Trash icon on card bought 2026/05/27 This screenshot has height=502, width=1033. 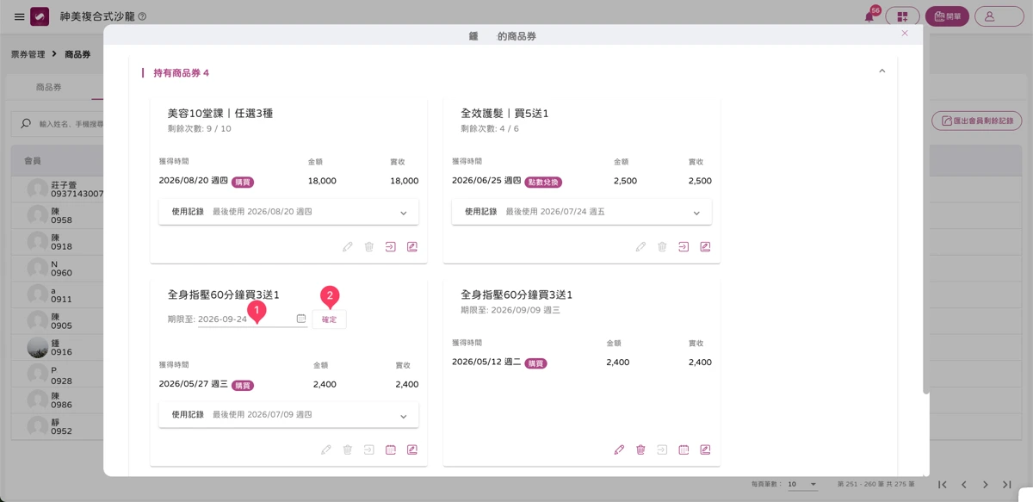click(348, 450)
